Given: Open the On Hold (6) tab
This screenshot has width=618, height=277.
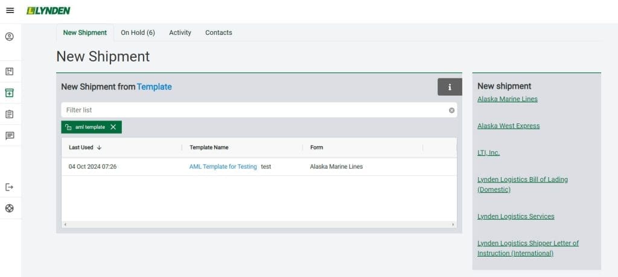Looking at the screenshot, I should (x=138, y=33).
